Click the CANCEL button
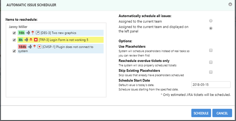Screen dimensions: 236x121 (x=222, y=113)
